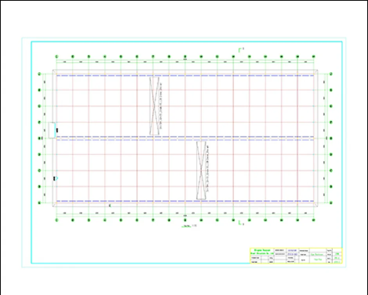The width and height of the screenshot is (368, 295).
Task: Select the bottom-right column grid bubble
Action: (x=313, y=220)
